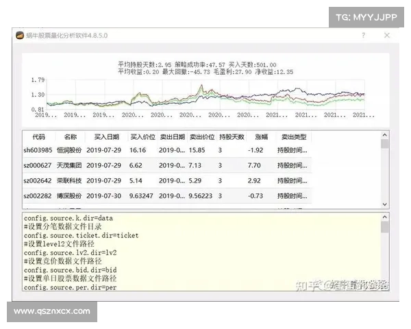
Task: Sort by 卖出价位 column header
Action: coord(202,136)
